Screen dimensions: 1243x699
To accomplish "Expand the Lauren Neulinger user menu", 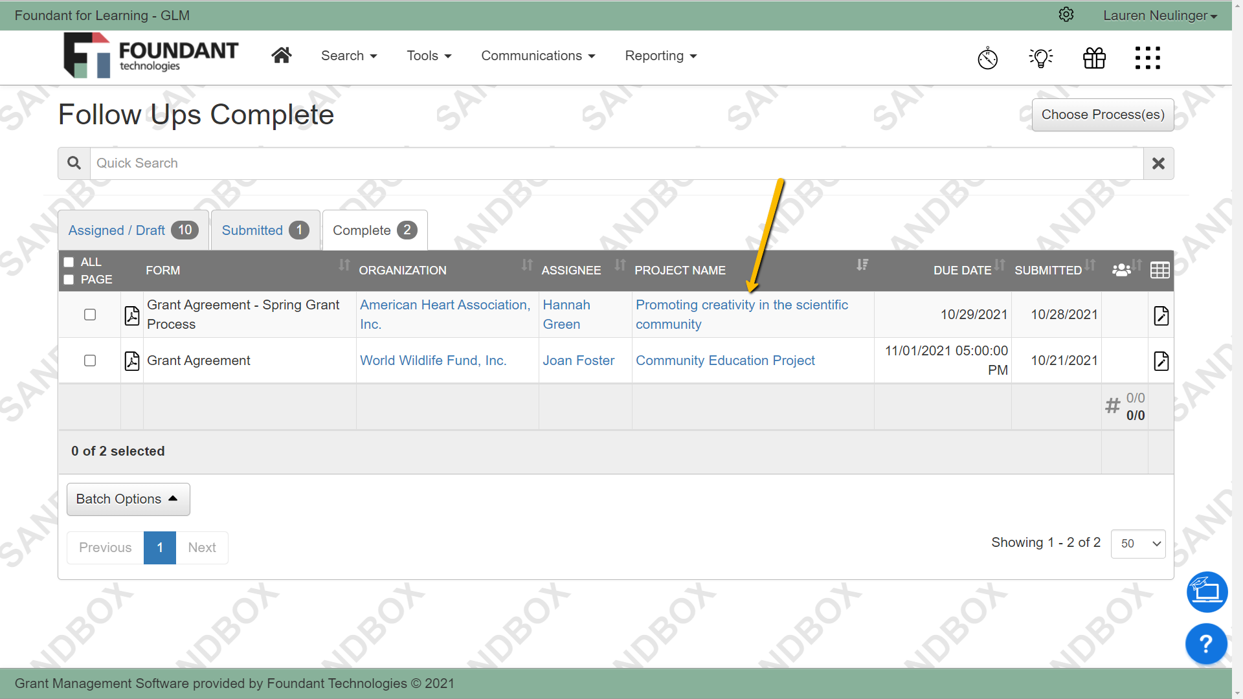I will pyautogui.click(x=1159, y=15).
